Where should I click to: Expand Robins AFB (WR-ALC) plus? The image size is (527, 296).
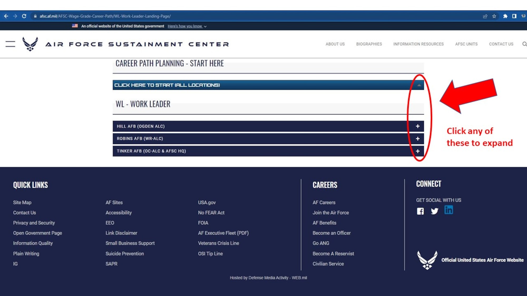click(418, 139)
